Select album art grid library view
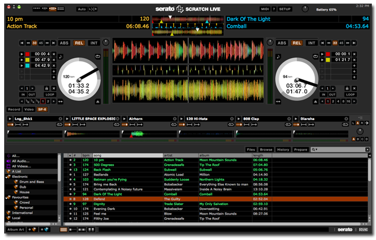 point(91,230)
